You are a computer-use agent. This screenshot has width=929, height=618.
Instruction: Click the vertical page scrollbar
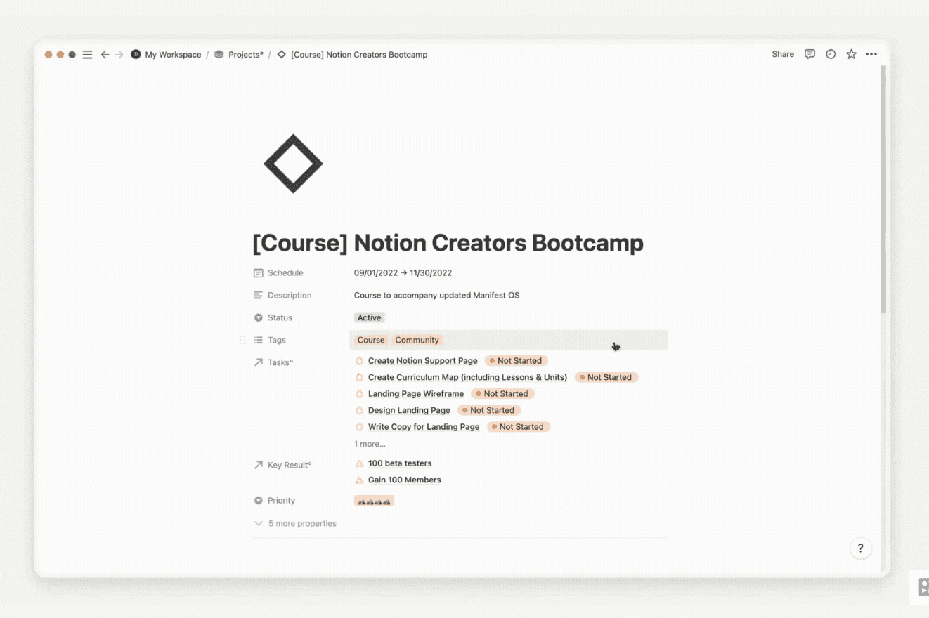(x=883, y=190)
